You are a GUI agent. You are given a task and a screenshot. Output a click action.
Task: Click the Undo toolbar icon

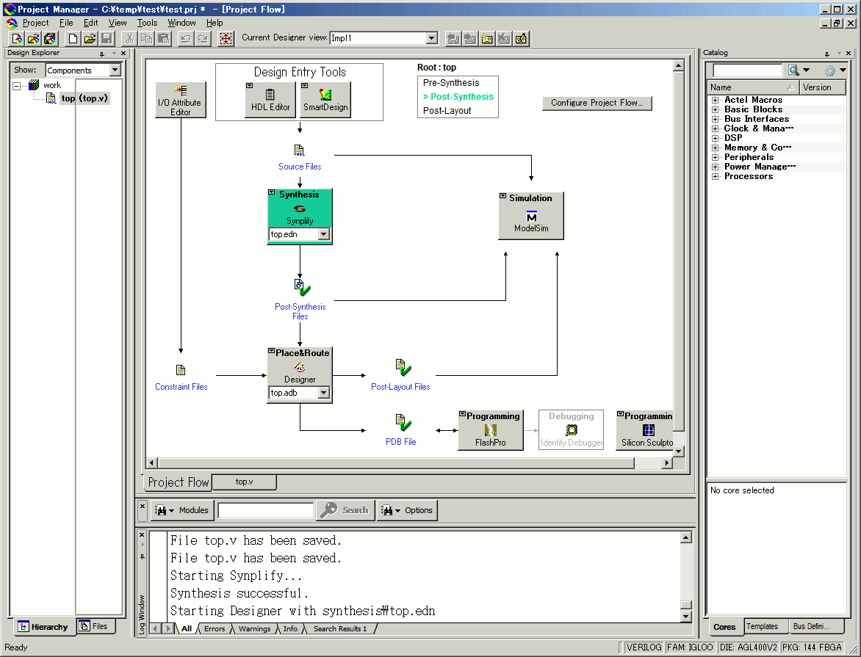[186, 38]
